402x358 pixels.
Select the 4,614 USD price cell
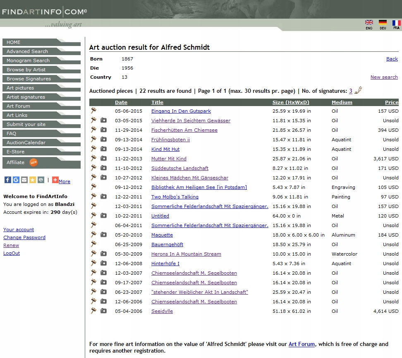pos(386,311)
